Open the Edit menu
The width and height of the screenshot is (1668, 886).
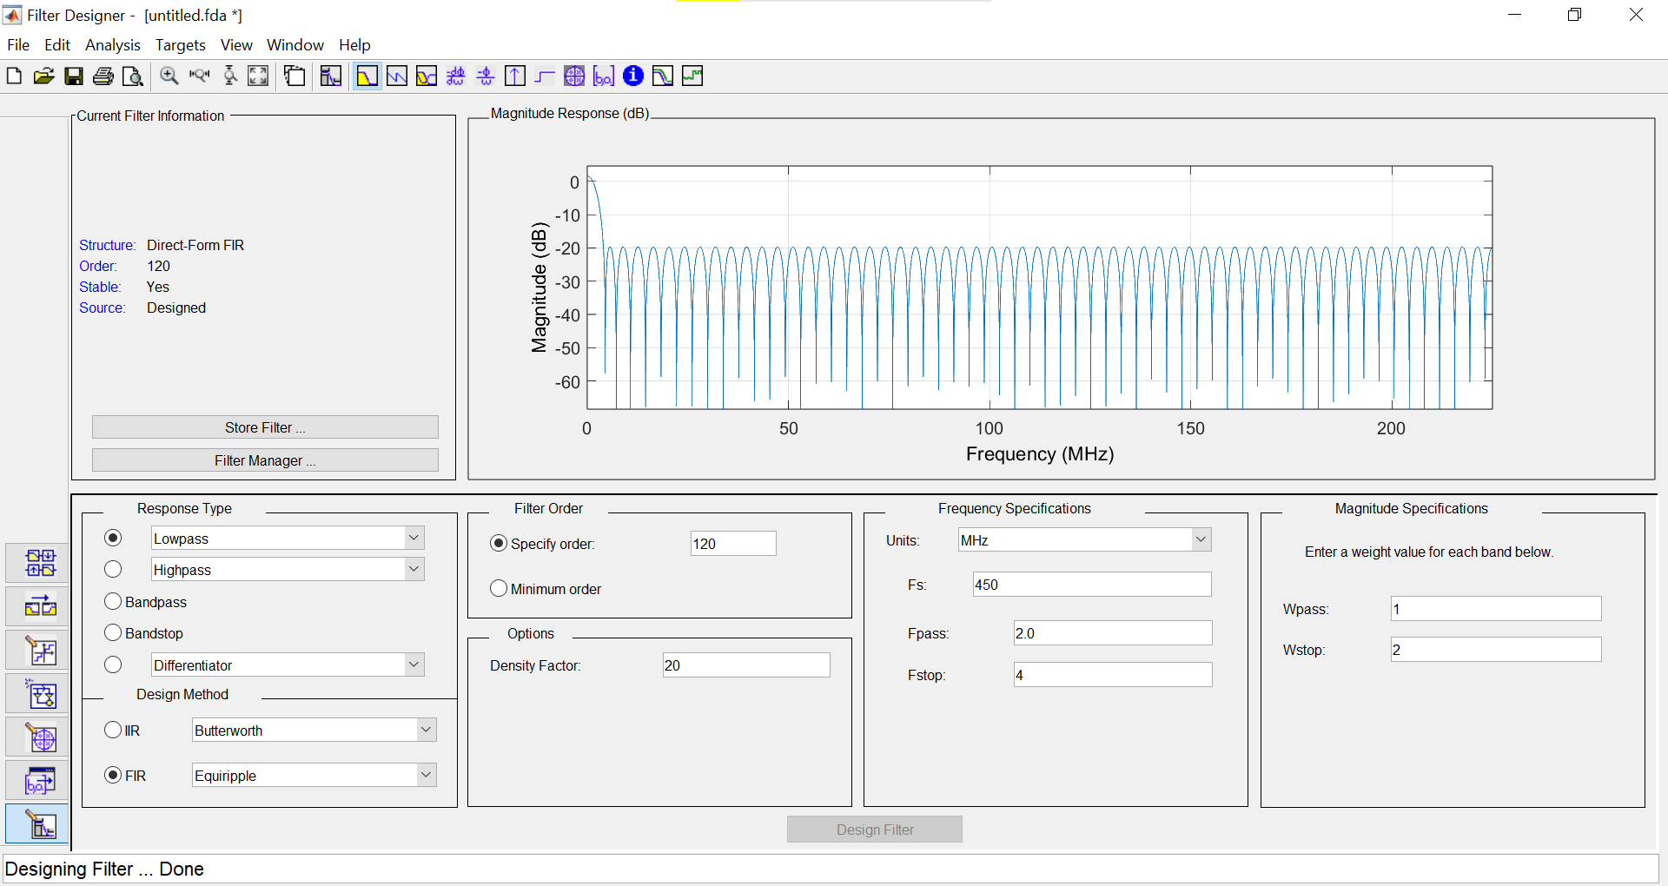57,45
